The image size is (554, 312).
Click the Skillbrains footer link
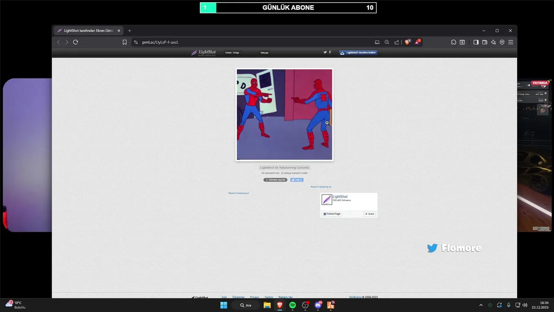[355, 297]
